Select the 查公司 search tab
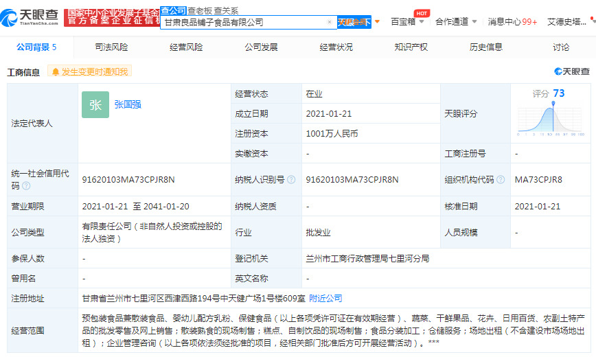This screenshot has width=596, height=357. pos(173,11)
